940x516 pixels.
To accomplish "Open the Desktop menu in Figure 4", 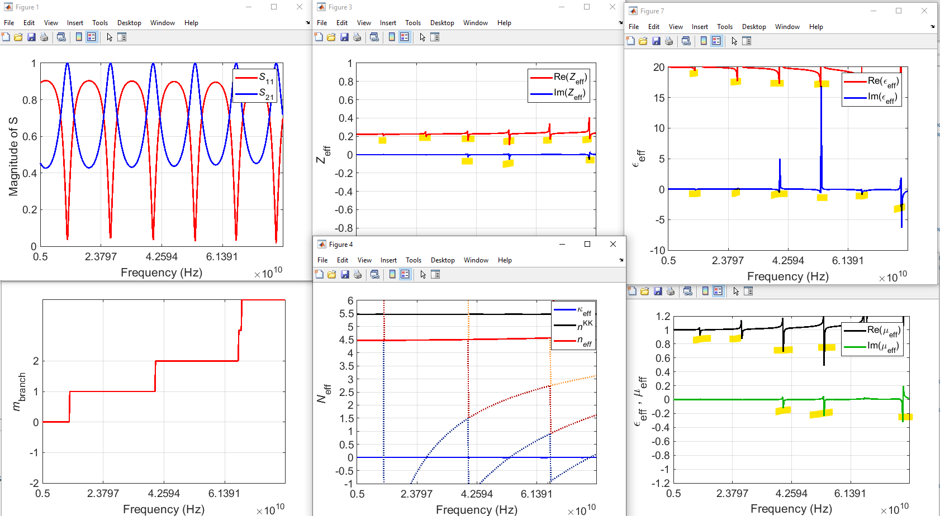I will point(443,260).
